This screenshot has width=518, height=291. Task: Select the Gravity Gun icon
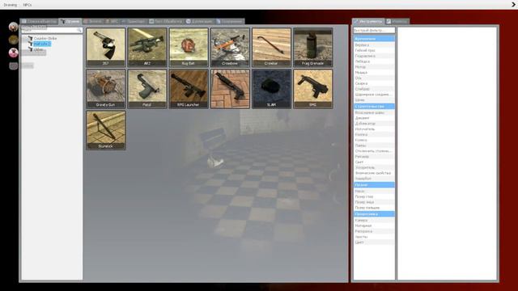[106, 89]
